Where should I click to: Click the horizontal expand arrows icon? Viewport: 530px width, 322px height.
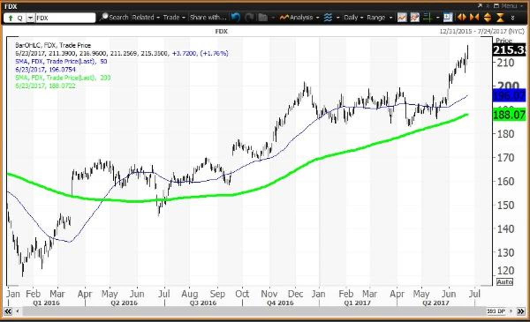[461, 17]
